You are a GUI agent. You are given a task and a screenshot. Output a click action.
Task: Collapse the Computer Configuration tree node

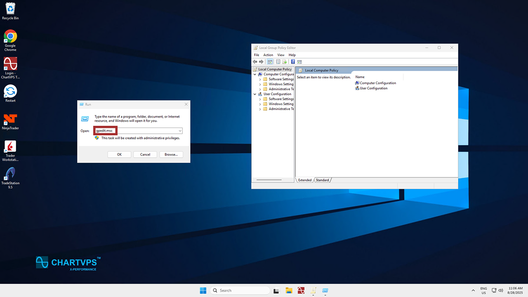[255, 74]
